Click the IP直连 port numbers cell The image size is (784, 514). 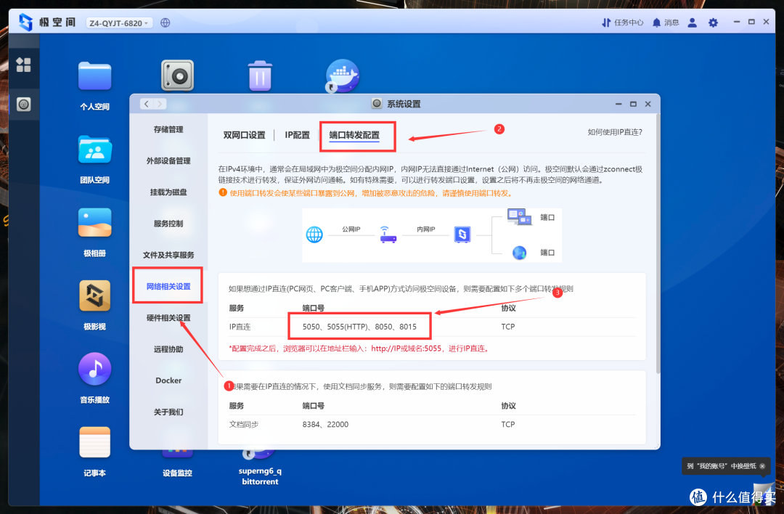359,327
